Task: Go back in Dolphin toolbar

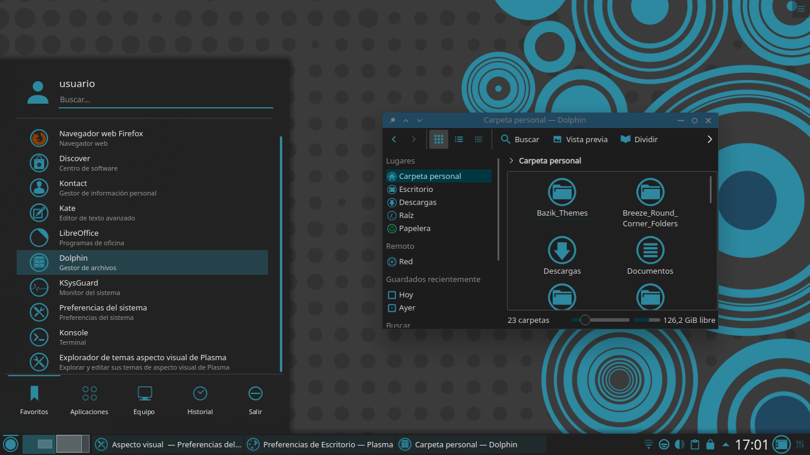Action: point(394,139)
